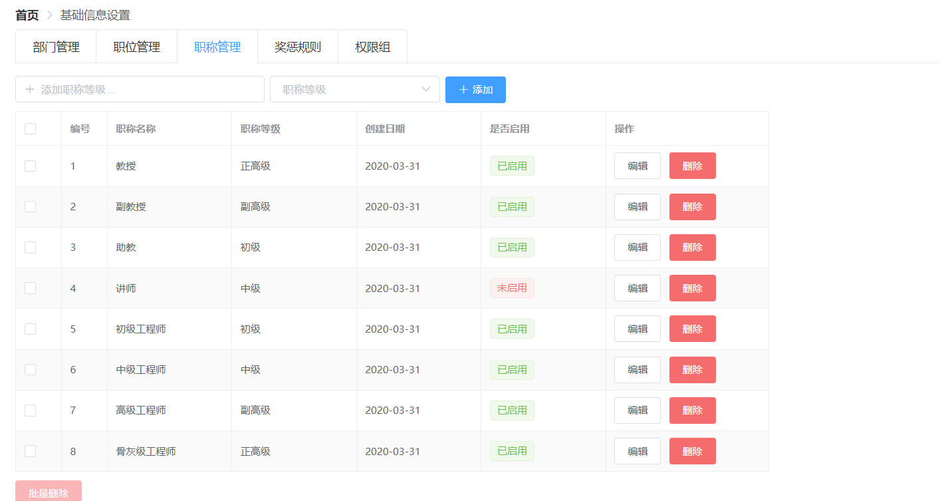This screenshot has height=501, width=940.
Task: Edit the 副教授 row
Action: [638, 206]
